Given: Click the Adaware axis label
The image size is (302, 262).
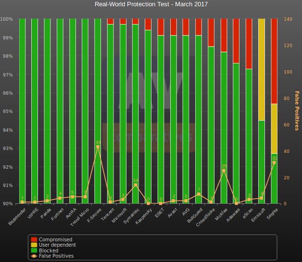Looking at the screenshot, I should tap(233, 215).
